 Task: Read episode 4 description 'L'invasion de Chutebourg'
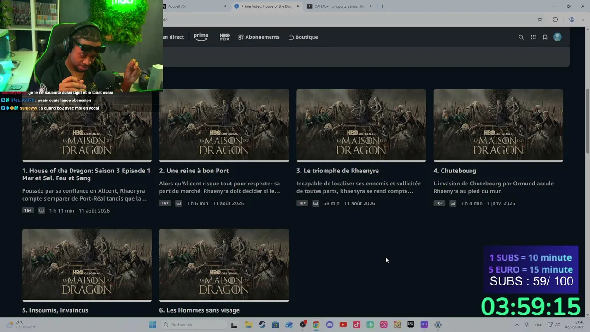click(x=494, y=187)
